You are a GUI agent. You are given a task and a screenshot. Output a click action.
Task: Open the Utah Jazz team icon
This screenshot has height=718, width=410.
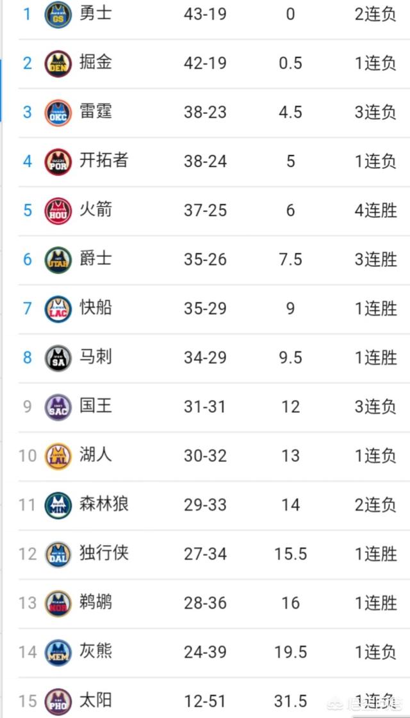[58, 260]
